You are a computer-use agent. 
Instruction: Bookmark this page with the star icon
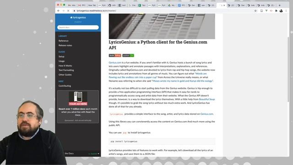[x=255, y=11]
